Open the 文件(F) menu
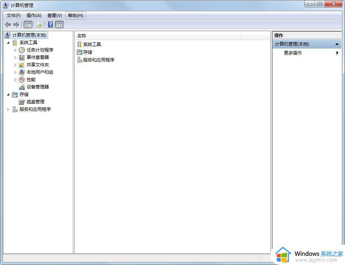The width and height of the screenshot is (345, 265). click(x=13, y=16)
